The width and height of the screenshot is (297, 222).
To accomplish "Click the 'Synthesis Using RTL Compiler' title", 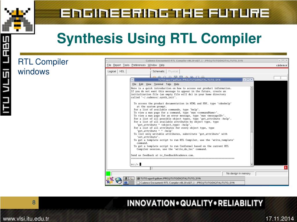I will pyautogui.click(x=159, y=38).
